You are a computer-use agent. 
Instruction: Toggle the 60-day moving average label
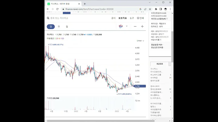click(60, 39)
